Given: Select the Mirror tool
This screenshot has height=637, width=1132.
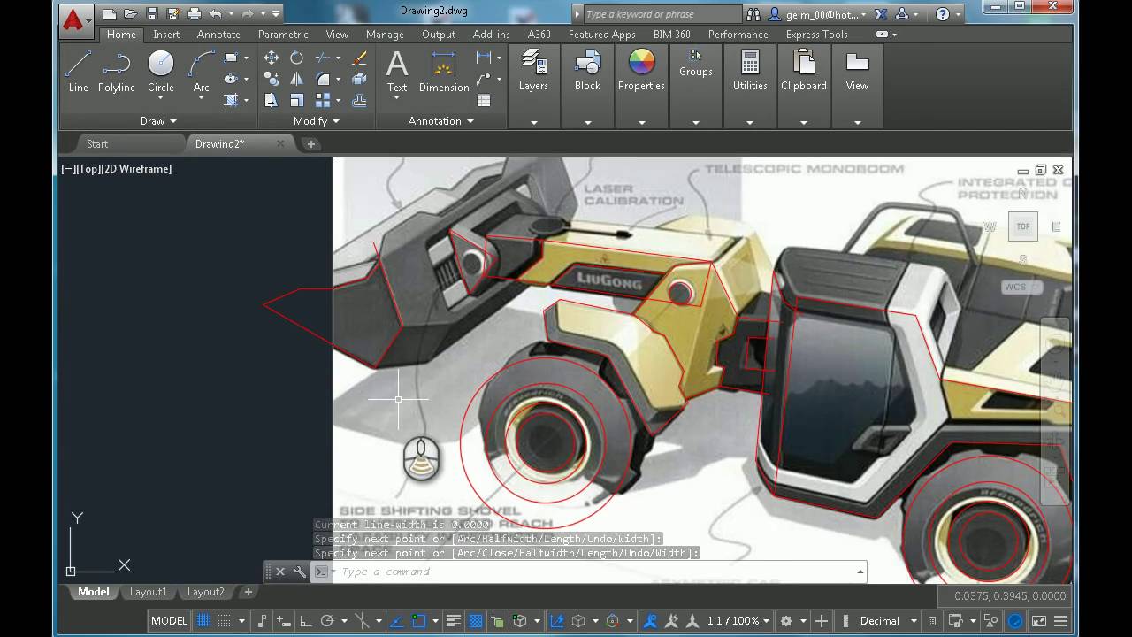Looking at the screenshot, I should pyautogui.click(x=297, y=80).
